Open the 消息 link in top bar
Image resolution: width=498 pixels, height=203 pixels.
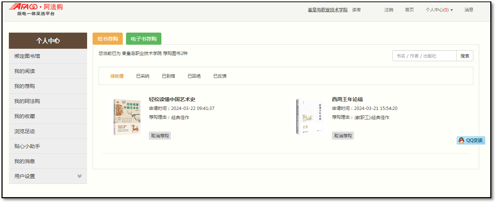click(x=469, y=10)
